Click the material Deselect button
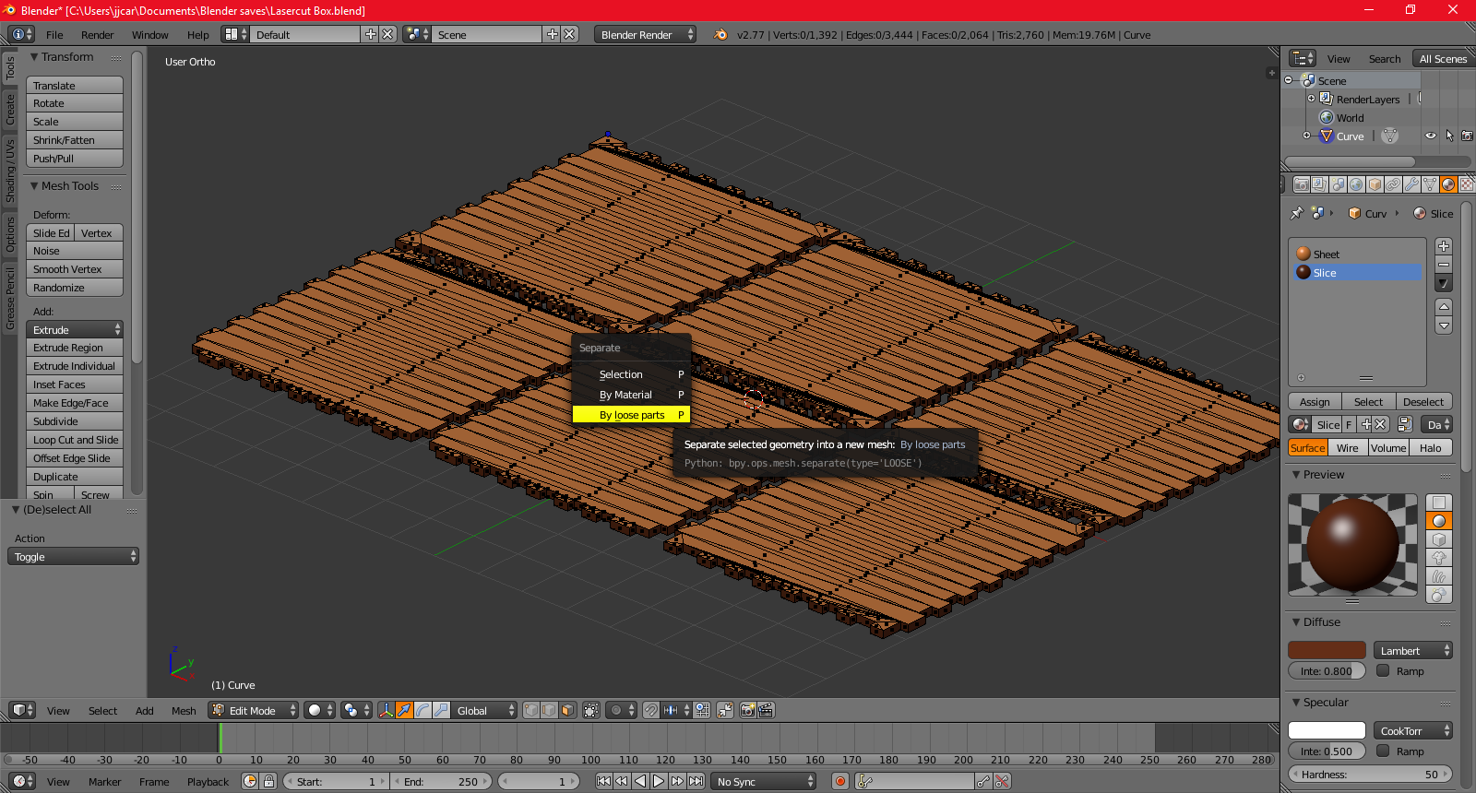1476x793 pixels. [x=1423, y=402]
